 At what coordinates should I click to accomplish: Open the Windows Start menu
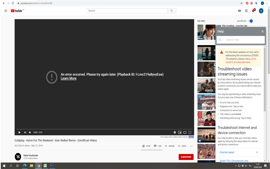[4, 166]
